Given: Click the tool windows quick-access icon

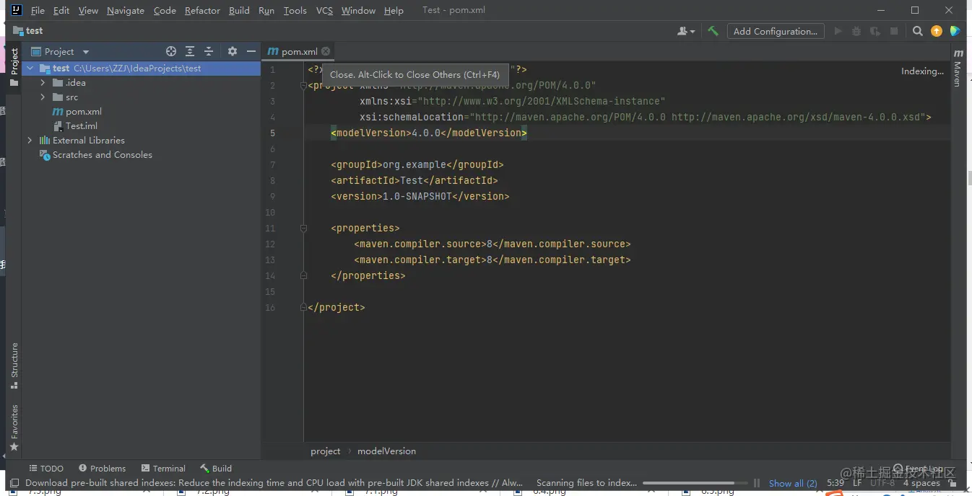Looking at the screenshot, I should [14, 483].
